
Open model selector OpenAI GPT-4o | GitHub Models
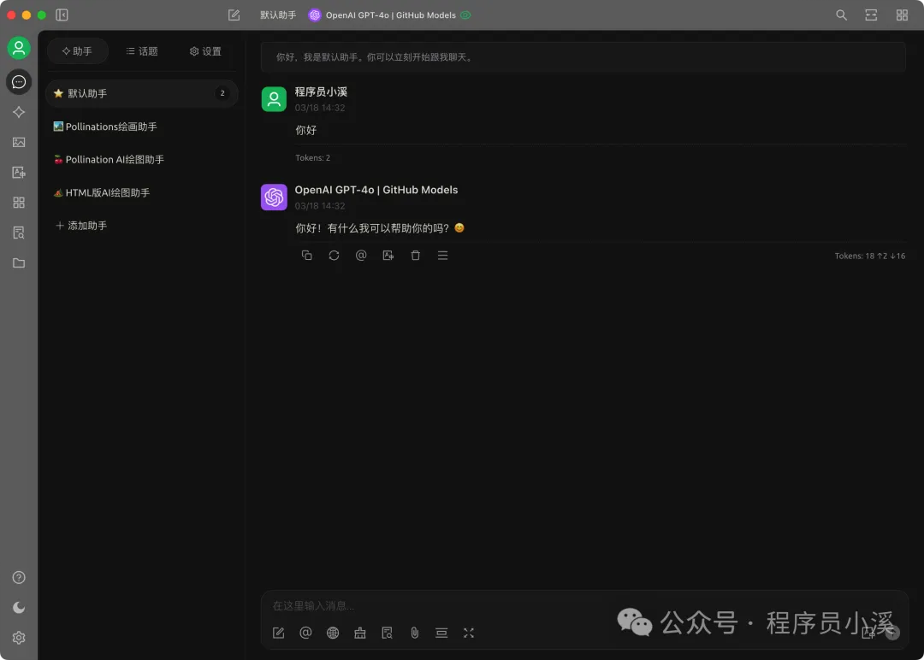[389, 15]
